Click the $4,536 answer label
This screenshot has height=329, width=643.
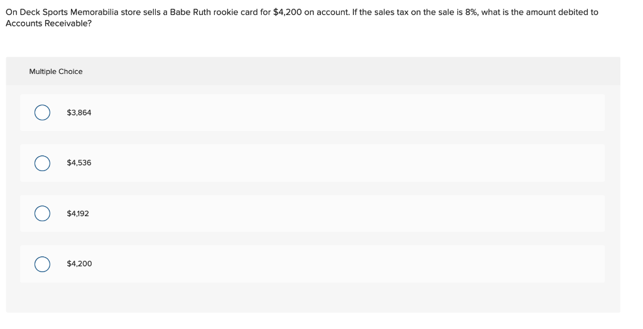pos(79,163)
